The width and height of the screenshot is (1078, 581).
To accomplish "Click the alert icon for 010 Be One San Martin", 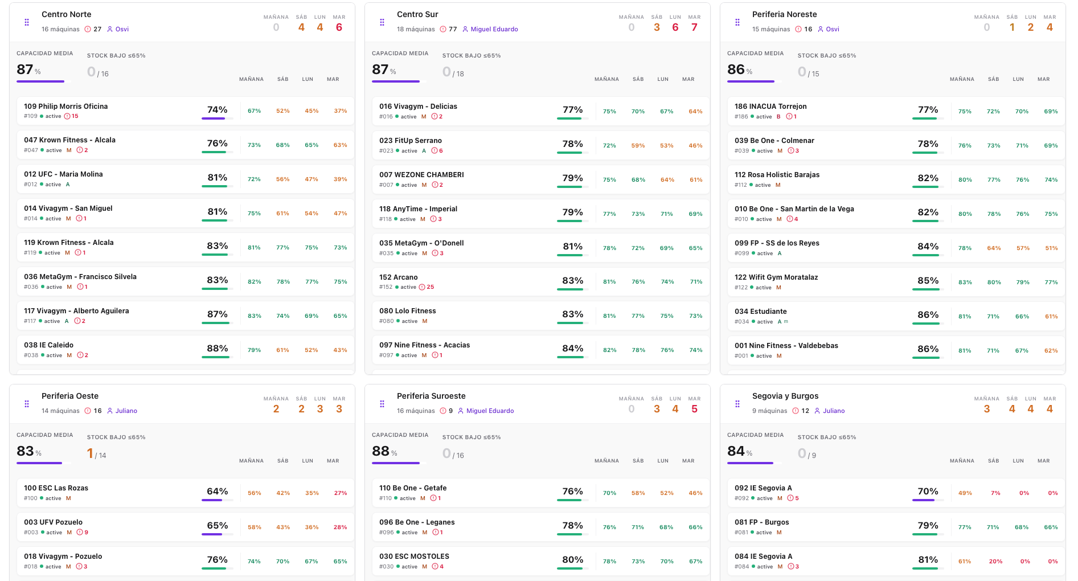I will click(x=790, y=219).
